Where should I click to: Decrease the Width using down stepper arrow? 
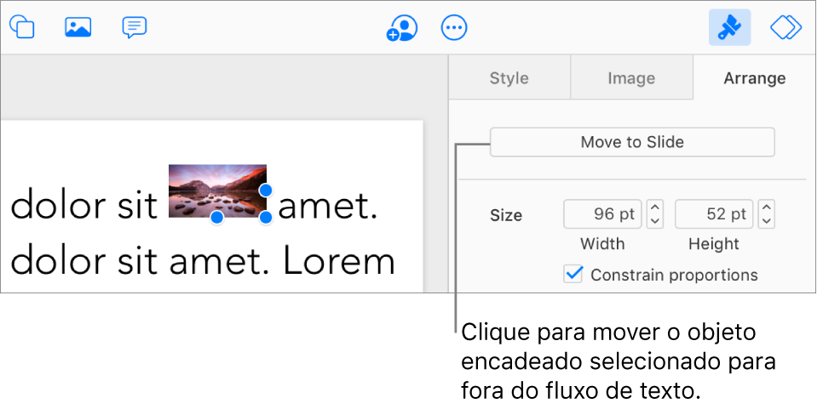click(654, 221)
